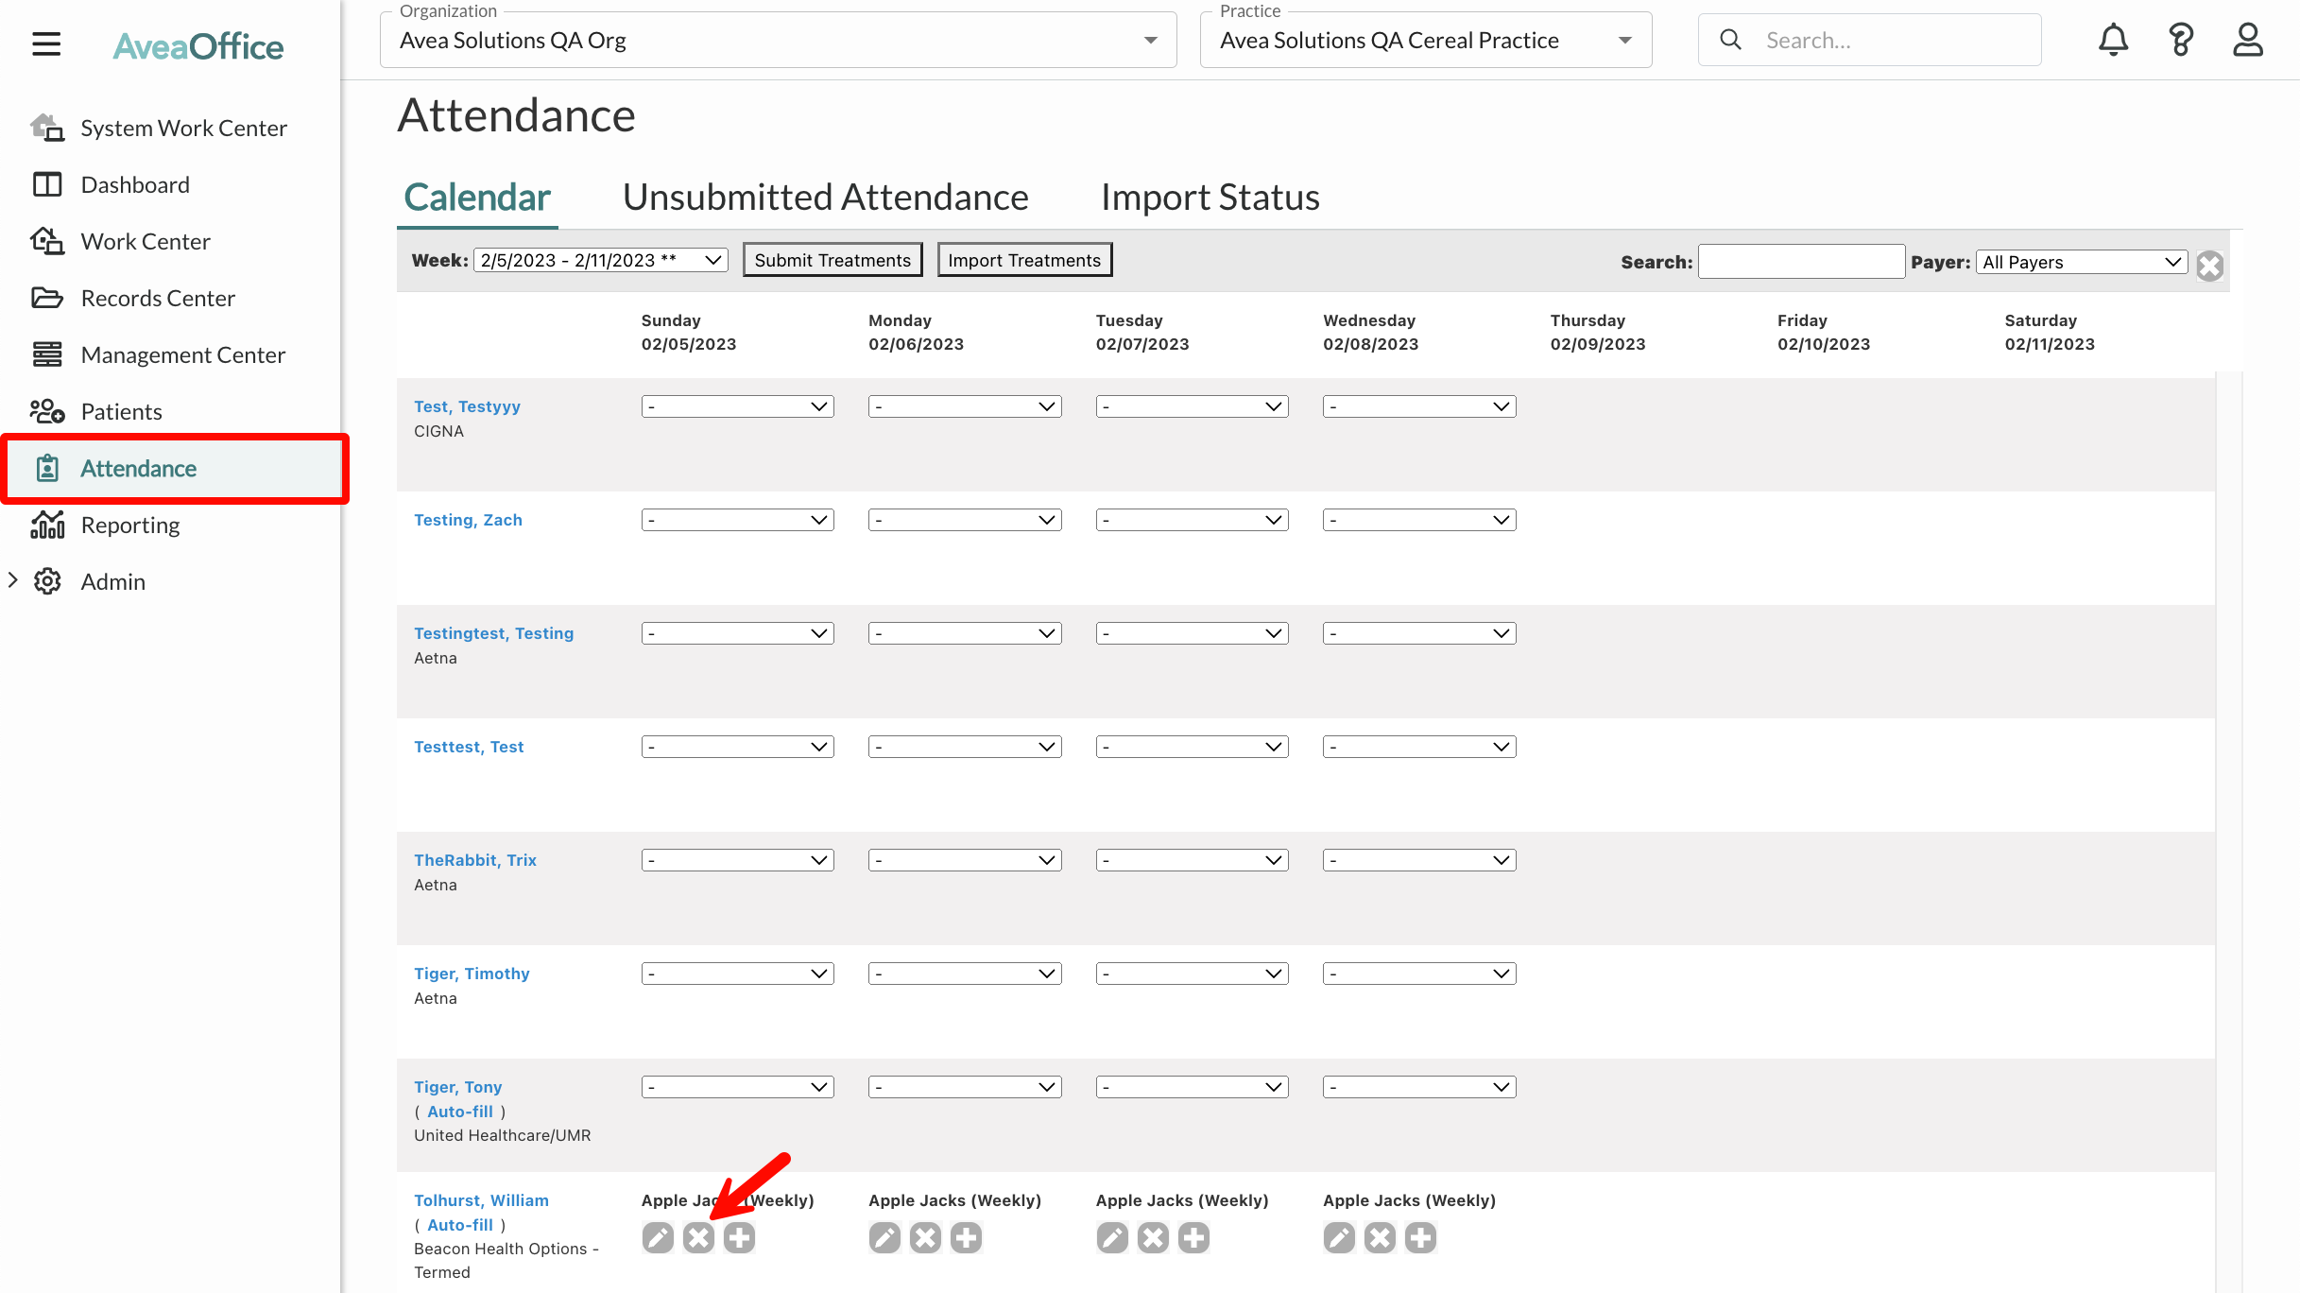
Task: Open the user account profile icon
Action: click(2248, 40)
